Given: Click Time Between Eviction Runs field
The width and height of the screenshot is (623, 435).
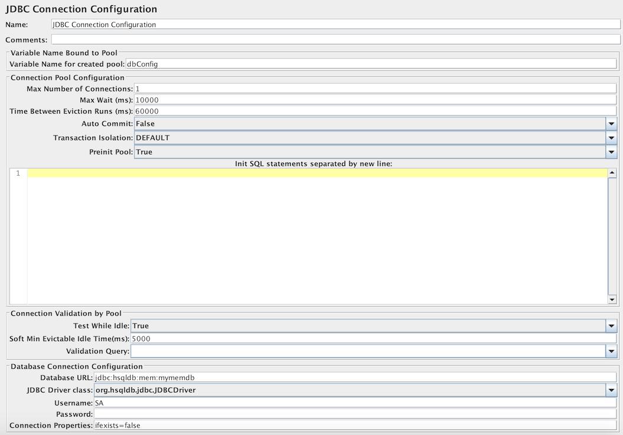Looking at the screenshot, I should pos(376,111).
